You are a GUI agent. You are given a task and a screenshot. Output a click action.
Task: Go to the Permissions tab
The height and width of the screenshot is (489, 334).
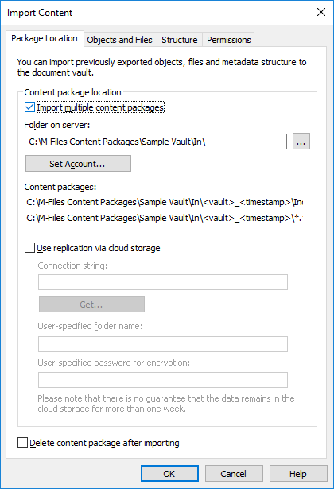point(228,40)
